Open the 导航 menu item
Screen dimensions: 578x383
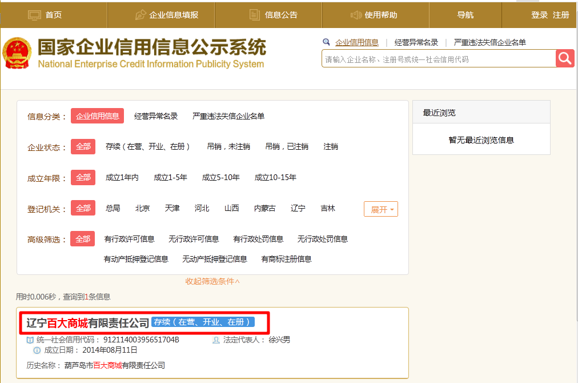[x=465, y=15]
